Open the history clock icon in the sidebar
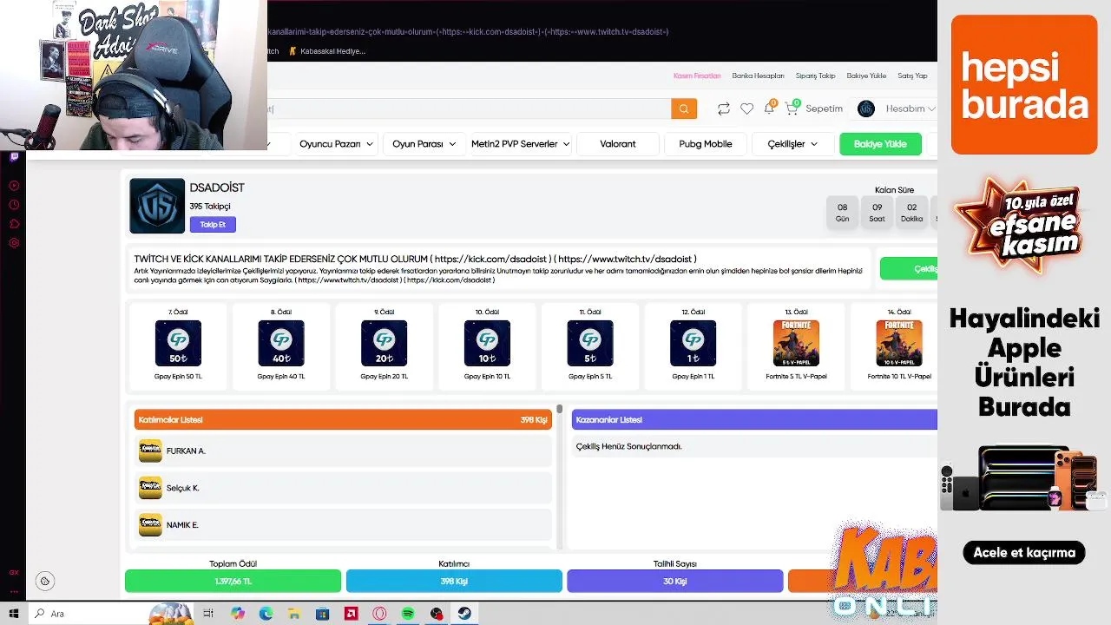The height and width of the screenshot is (625, 1111). 14,205
